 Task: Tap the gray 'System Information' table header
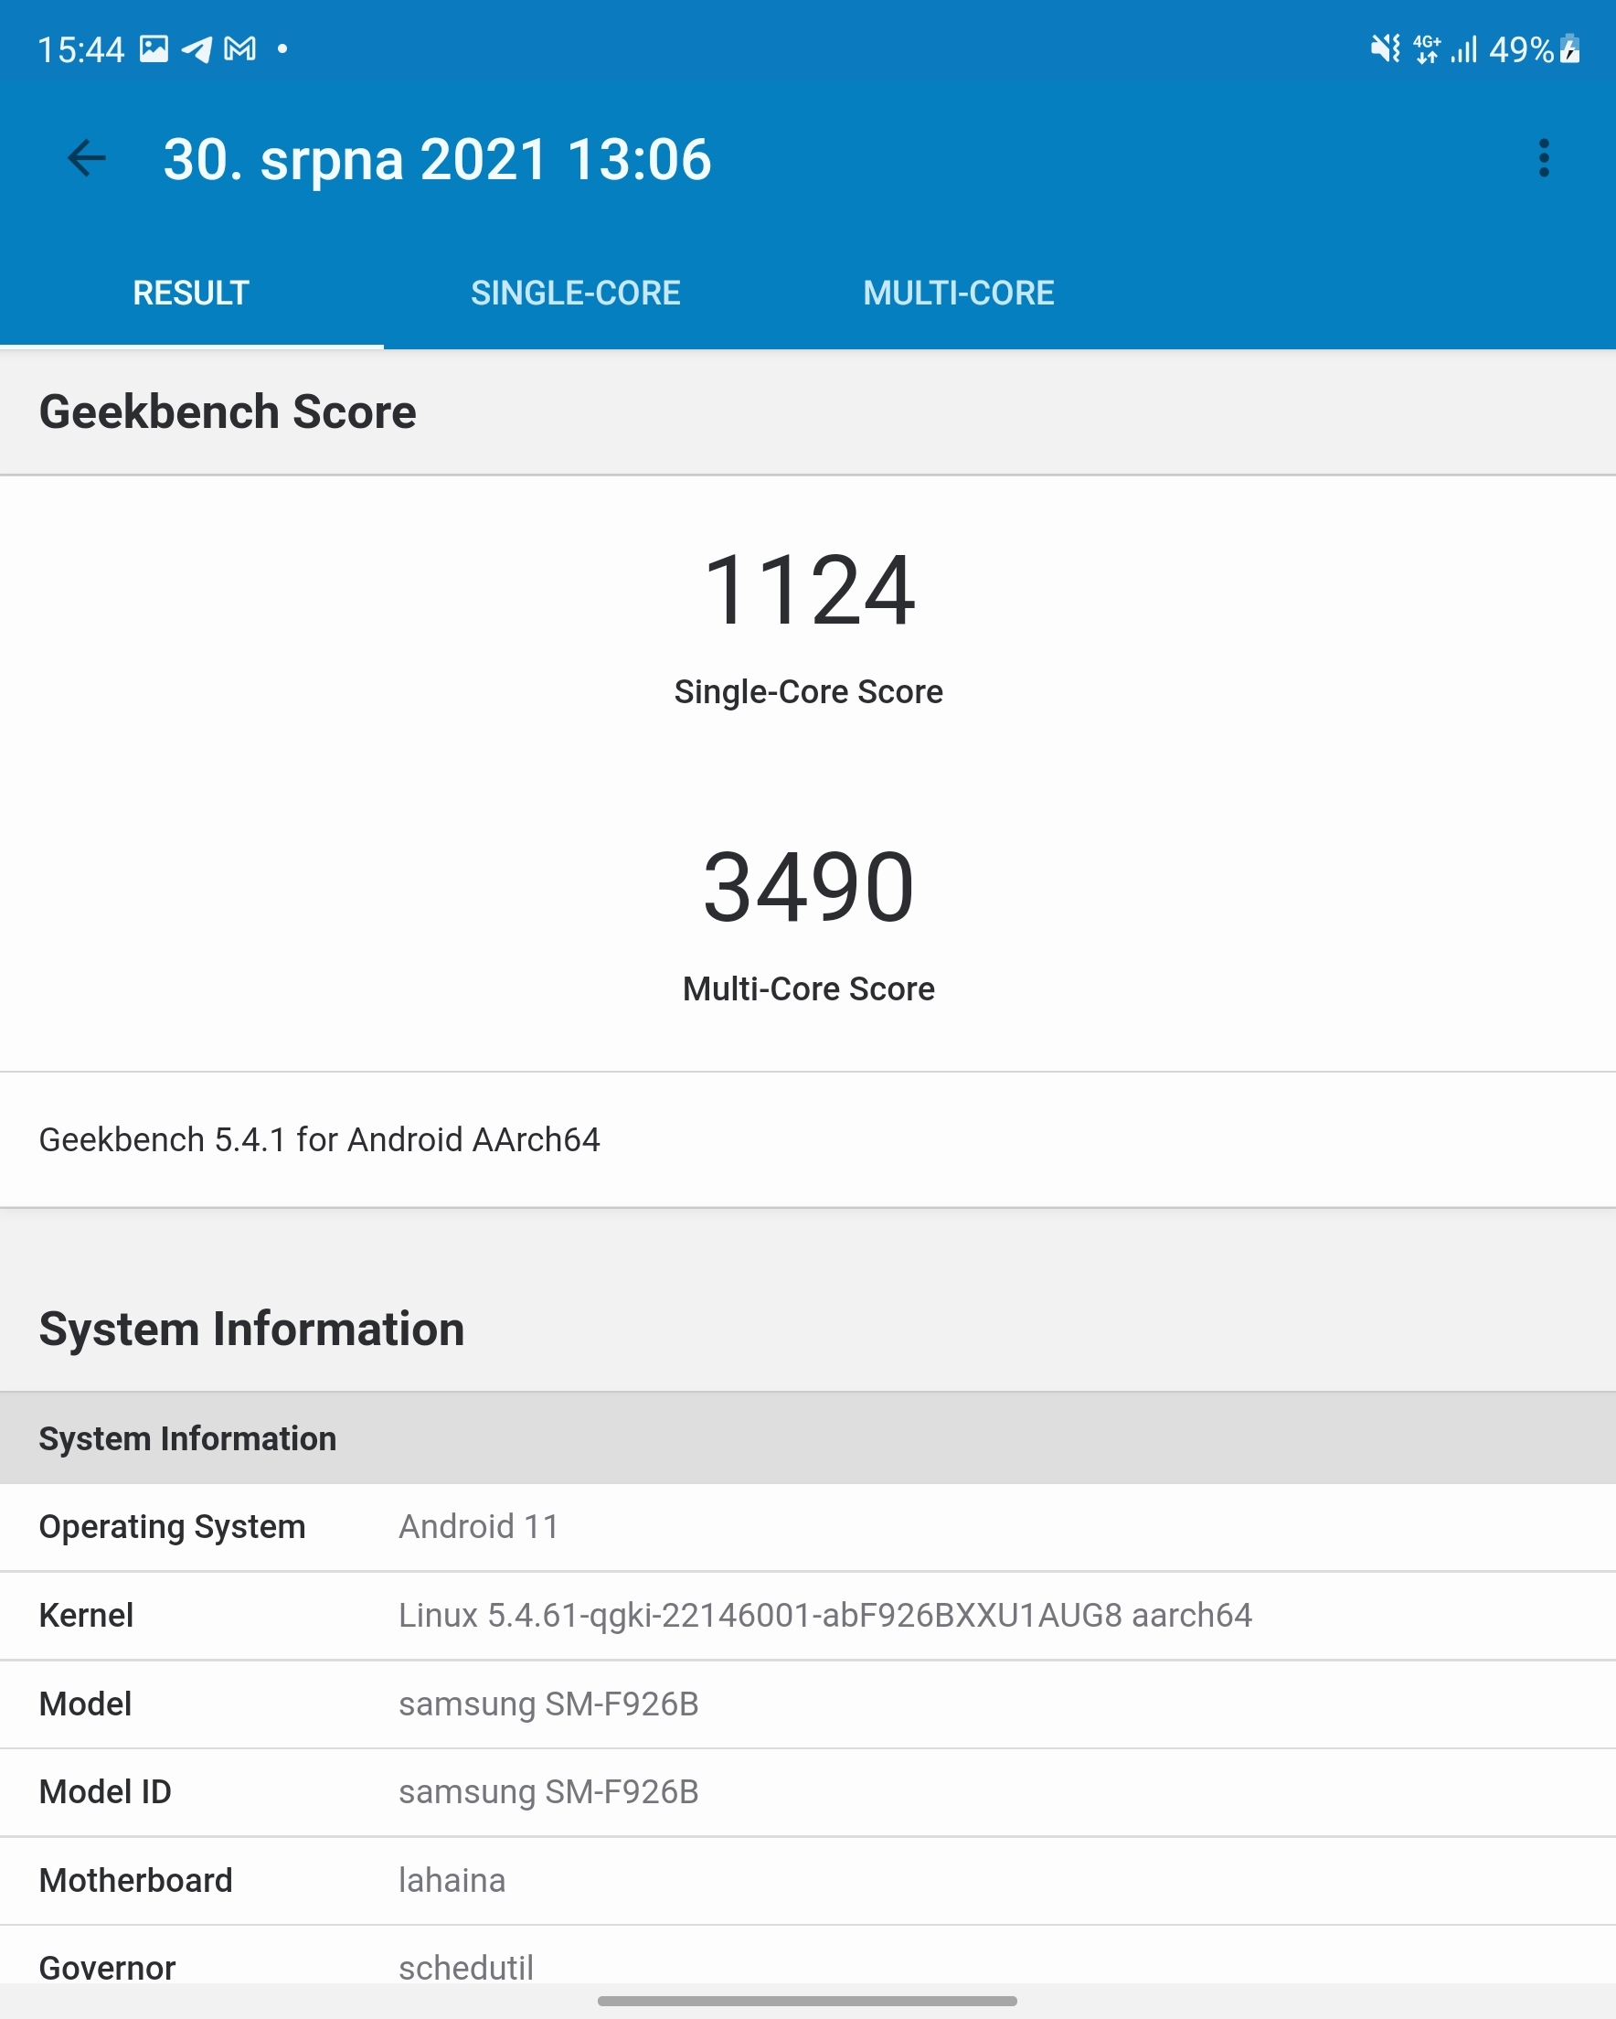click(x=808, y=1438)
